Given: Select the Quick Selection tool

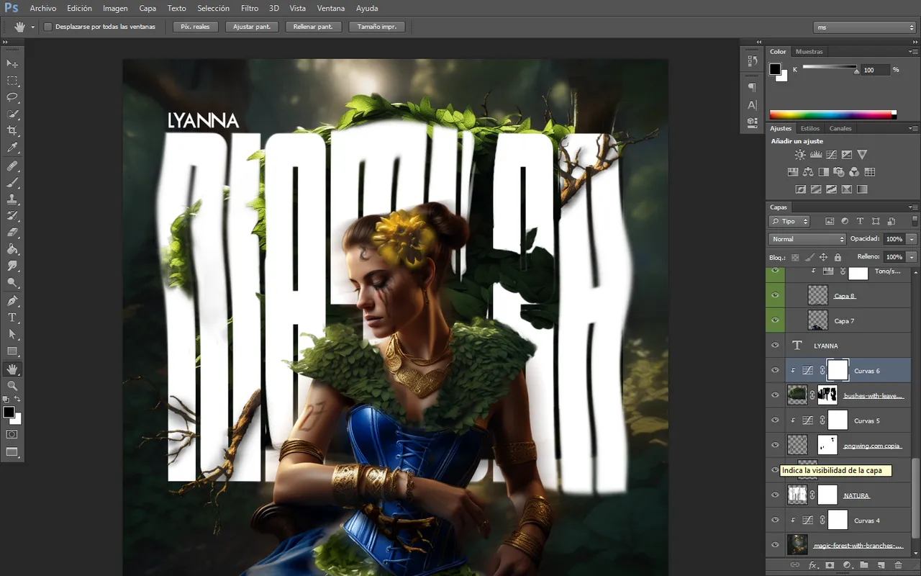Looking at the screenshot, I should point(12,114).
